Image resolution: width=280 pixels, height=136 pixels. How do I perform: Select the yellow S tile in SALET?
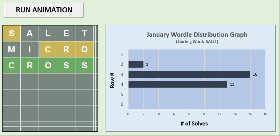click(x=11, y=33)
